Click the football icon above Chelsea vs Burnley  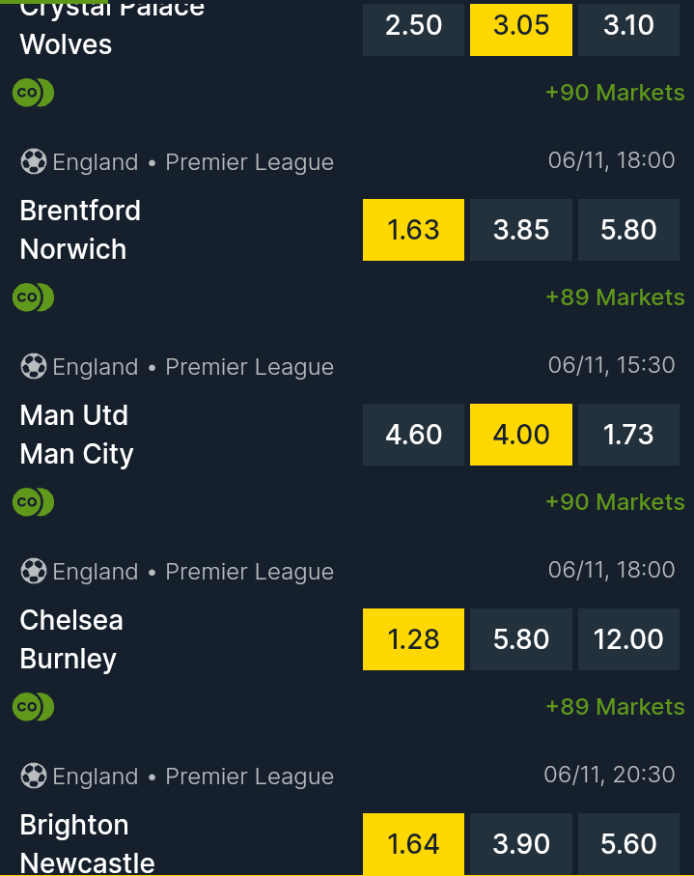click(x=33, y=571)
